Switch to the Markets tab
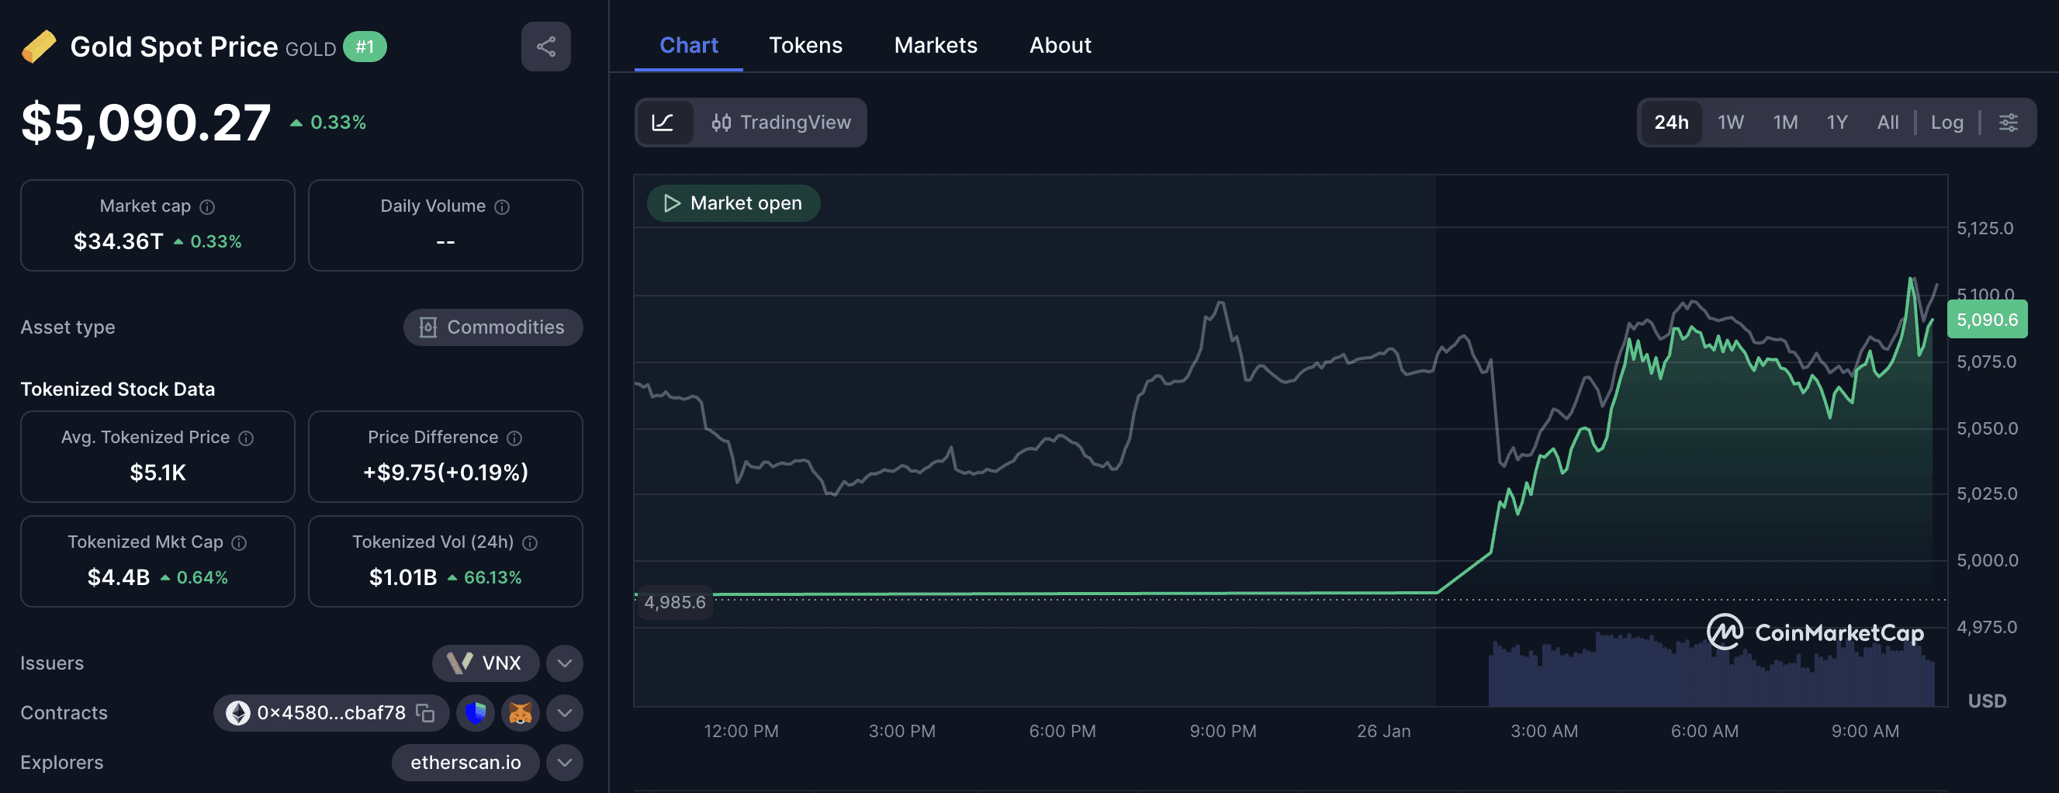The width and height of the screenshot is (2059, 793). tap(935, 45)
